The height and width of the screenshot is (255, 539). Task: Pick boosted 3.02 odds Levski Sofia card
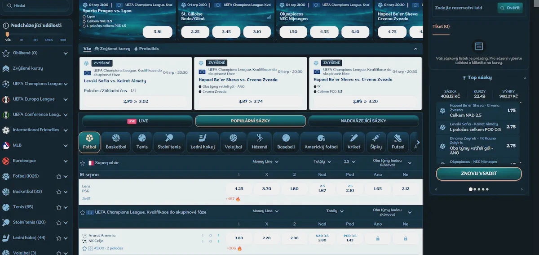click(x=136, y=101)
